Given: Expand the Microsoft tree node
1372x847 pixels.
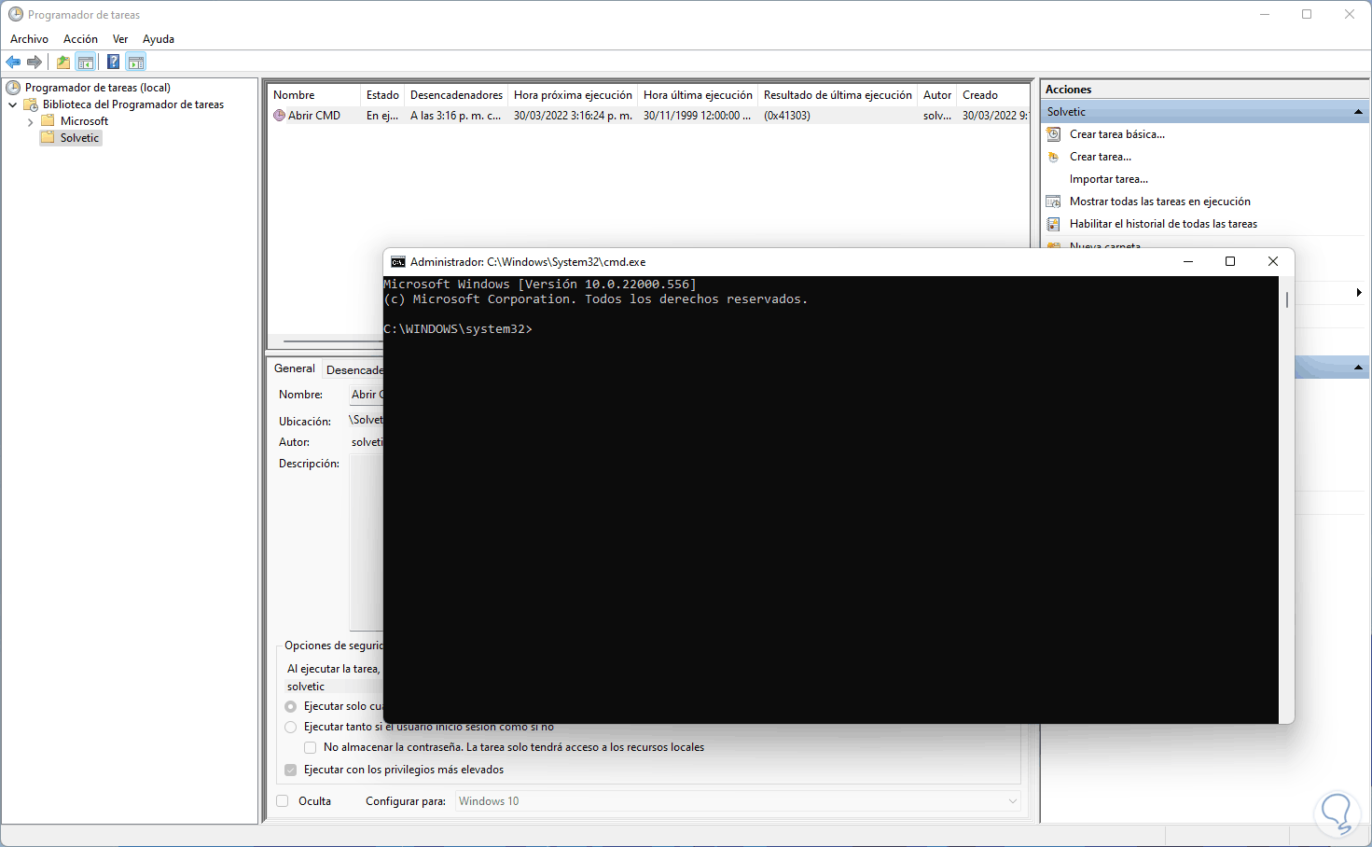Looking at the screenshot, I should tap(30, 121).
